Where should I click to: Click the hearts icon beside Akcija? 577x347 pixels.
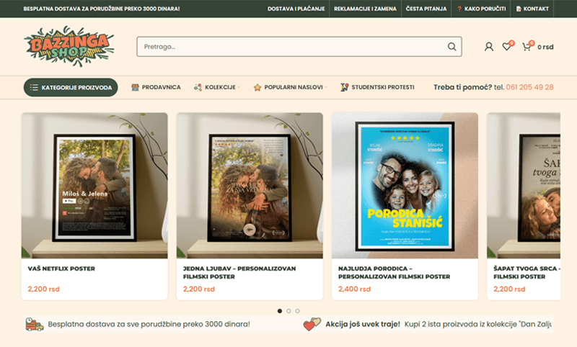[x=312, y=324]
